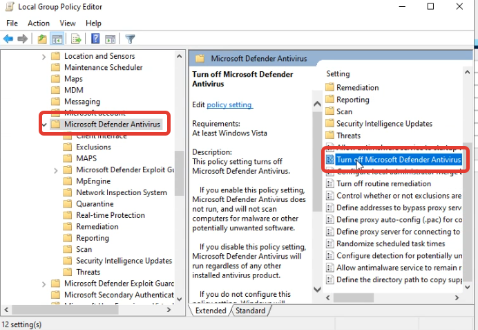Click the Security Intelligence Updates folder icon in settings list

(x=330, y=123)
